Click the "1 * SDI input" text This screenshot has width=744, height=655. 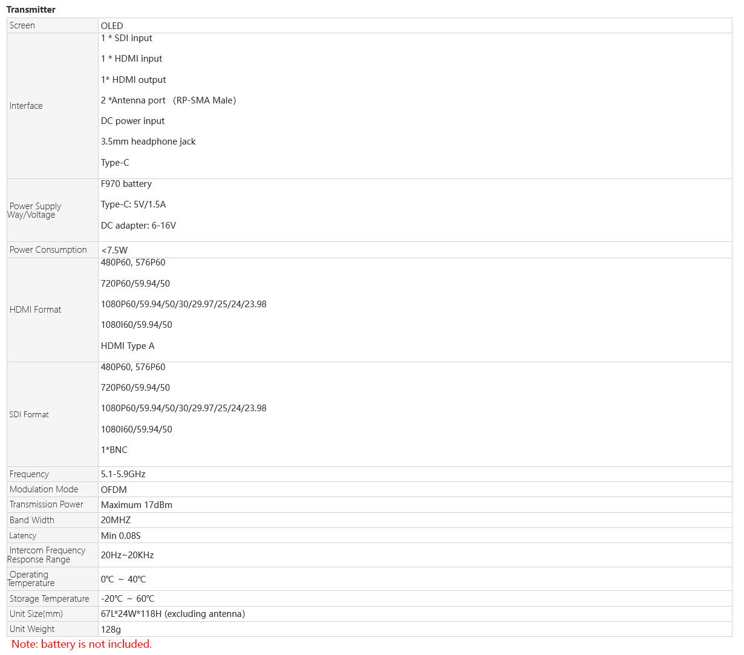click(x=126, y=38)
